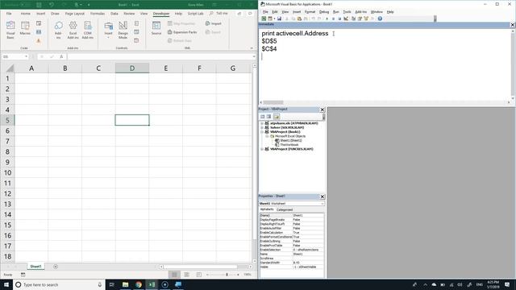
Task: Open Excel Add-ins manager
Action: coord(73,30)
